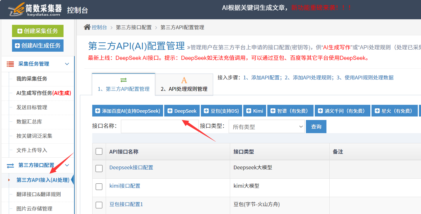Screen dimensions: 421x214
Task: Click the 智谱（有免费） add button
Action: 290,111
